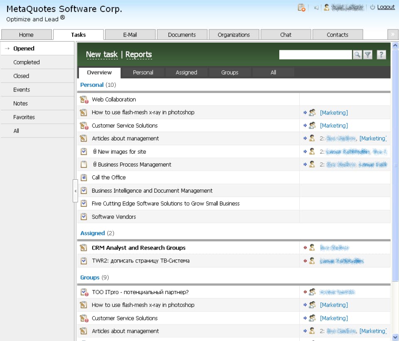The height and width of the screenshot is (341, 399).
Task: Click the search magnifier icon
Action: tap(357, 55)
